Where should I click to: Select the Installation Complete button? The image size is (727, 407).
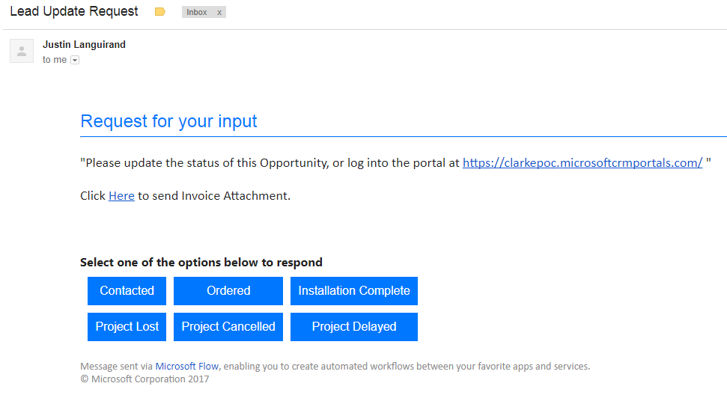point(354,291)
